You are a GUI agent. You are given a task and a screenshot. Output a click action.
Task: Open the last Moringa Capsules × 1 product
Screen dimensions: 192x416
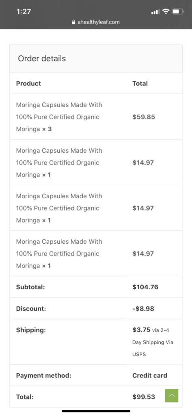[59, 253]
